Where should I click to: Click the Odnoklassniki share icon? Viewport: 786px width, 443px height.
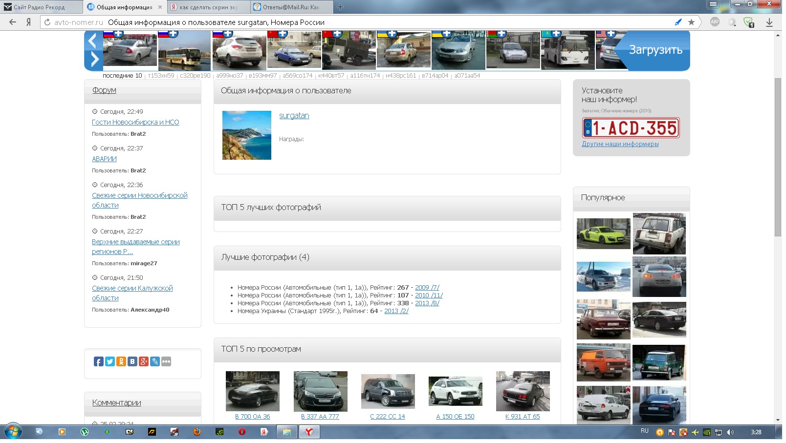tap(121, 361)
